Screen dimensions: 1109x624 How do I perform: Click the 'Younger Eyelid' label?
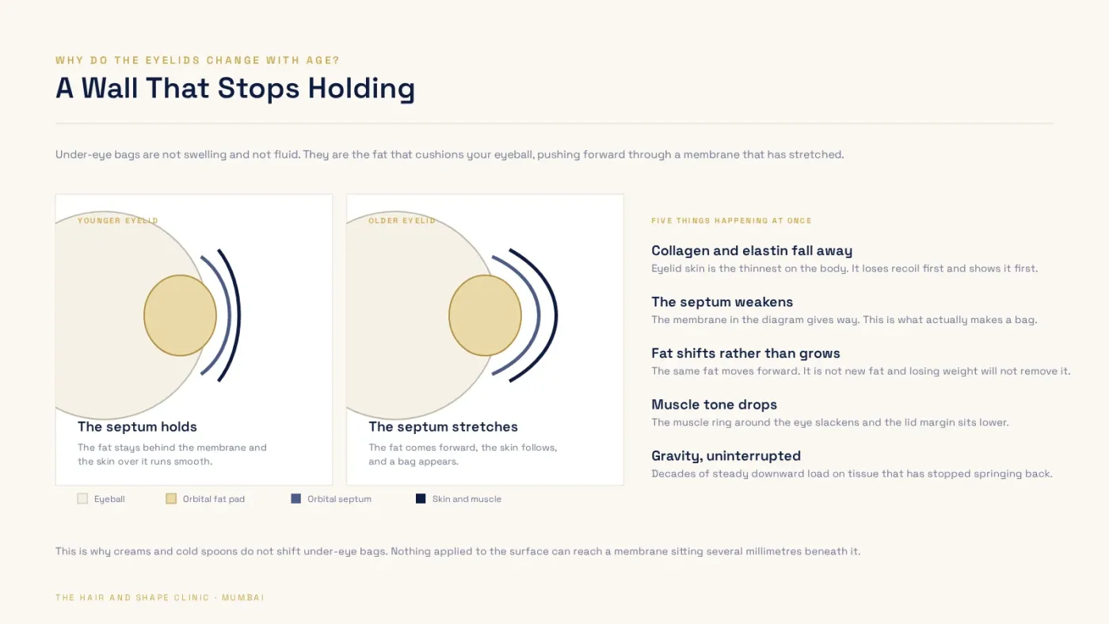[x=118, y=221]
